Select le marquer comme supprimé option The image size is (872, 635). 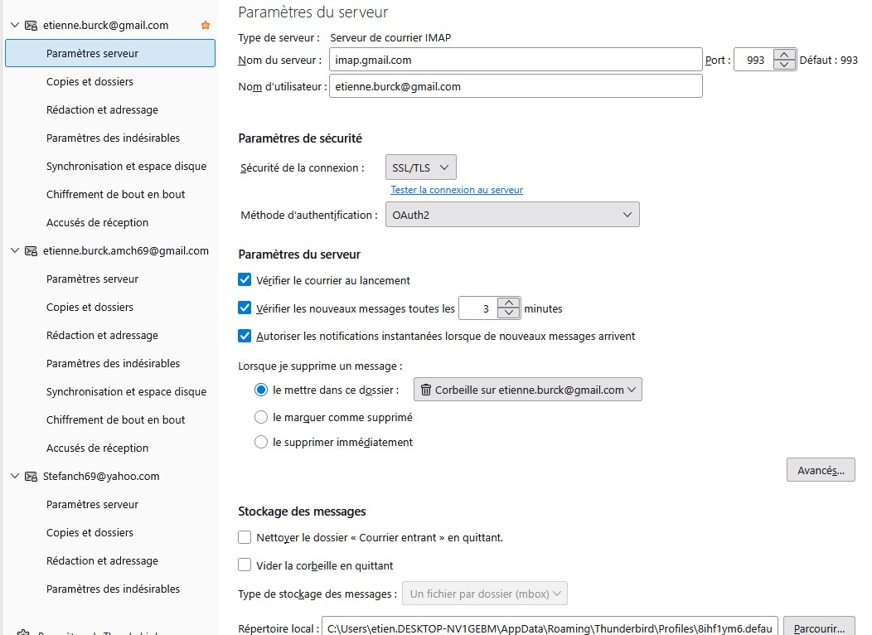pyautogui.click(x=261, y=417)
